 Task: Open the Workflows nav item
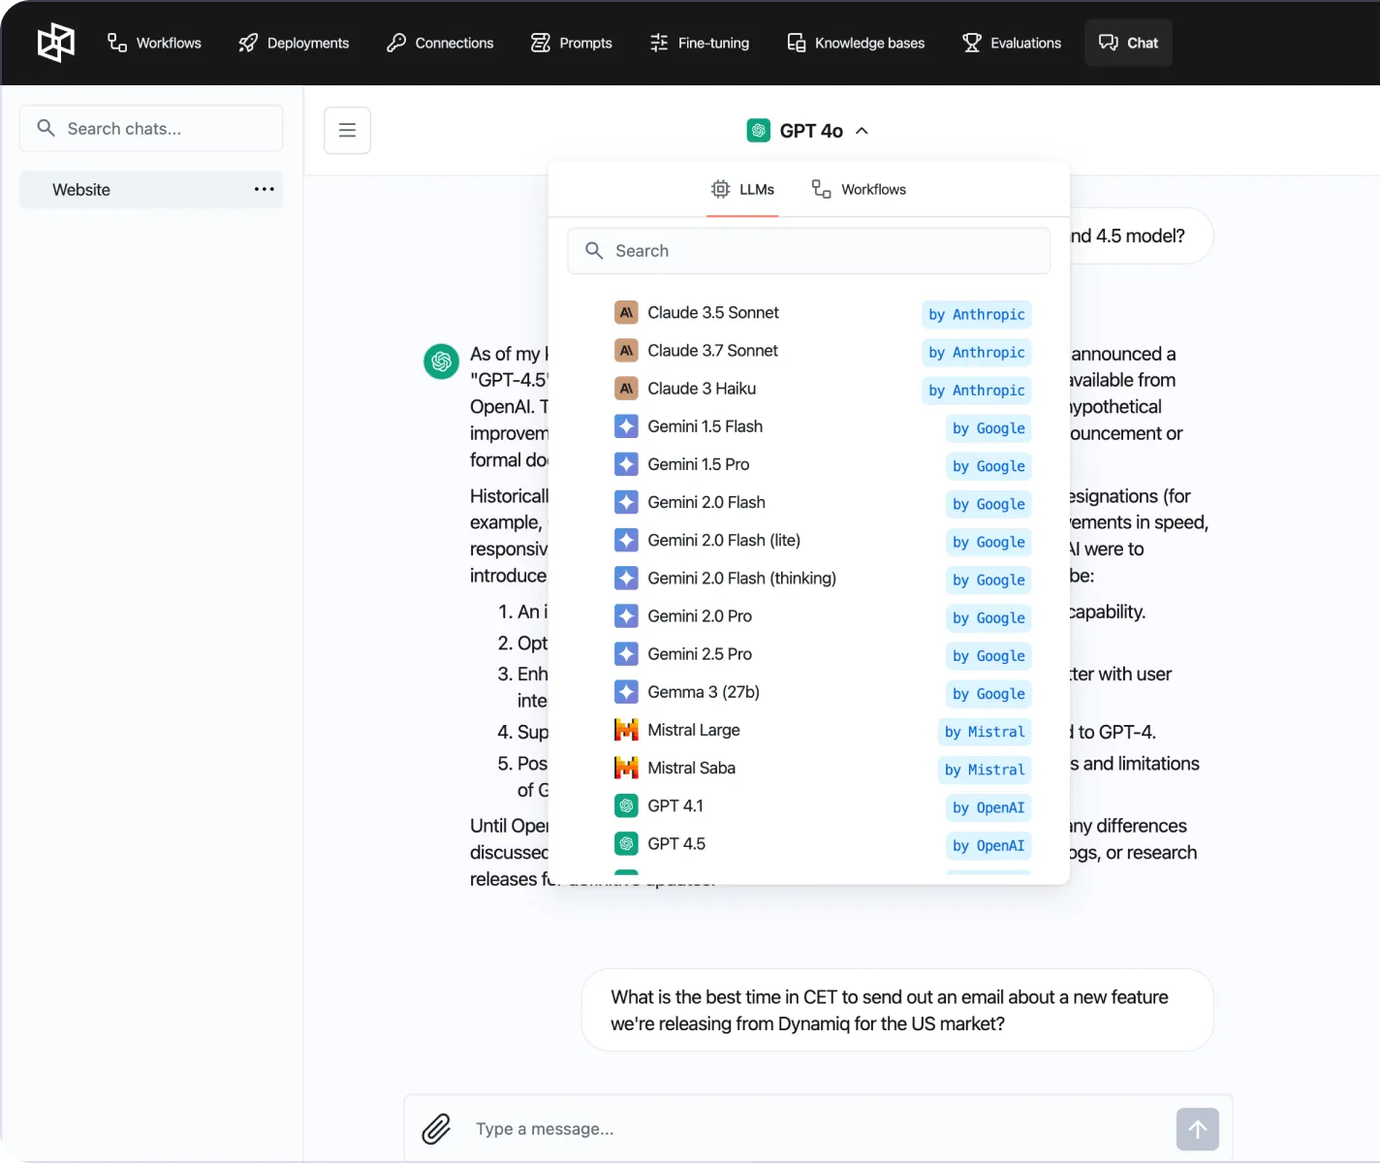pos(154,43)
